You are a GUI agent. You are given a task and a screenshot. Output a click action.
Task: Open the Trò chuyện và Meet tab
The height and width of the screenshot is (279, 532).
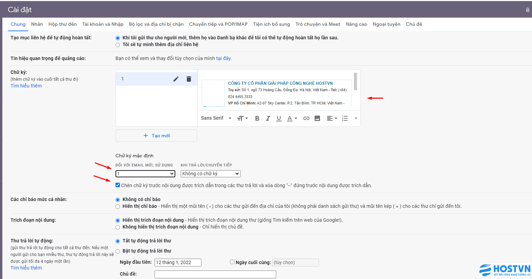coord(318,24)
